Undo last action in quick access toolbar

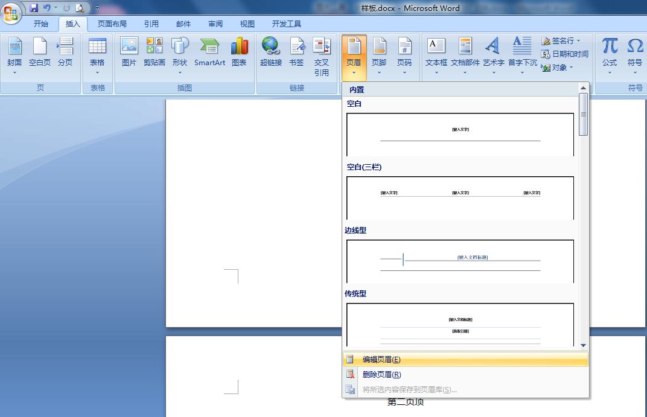click(x=46, y=7)
